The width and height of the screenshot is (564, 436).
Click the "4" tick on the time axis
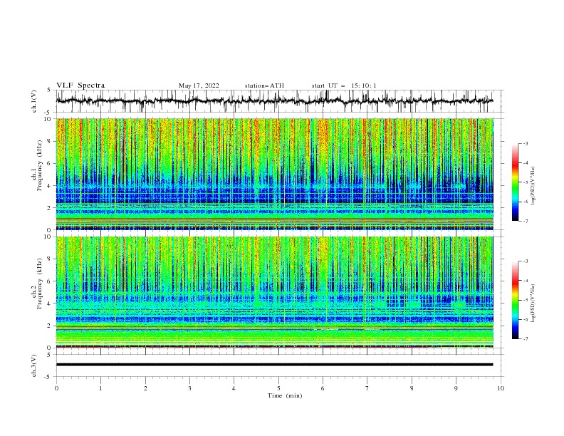tap(234, 388)
